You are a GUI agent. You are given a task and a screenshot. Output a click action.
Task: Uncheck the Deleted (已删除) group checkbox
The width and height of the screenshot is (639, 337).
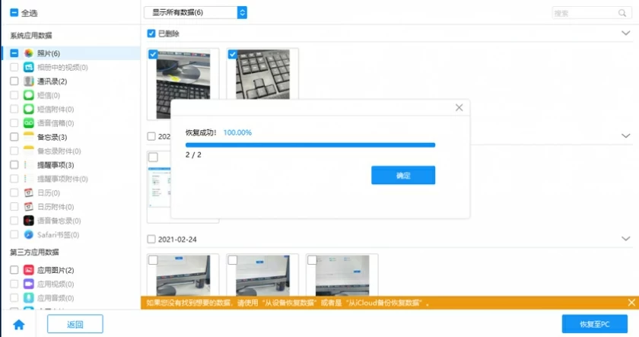pyautogui.click(x=151, y=33)
